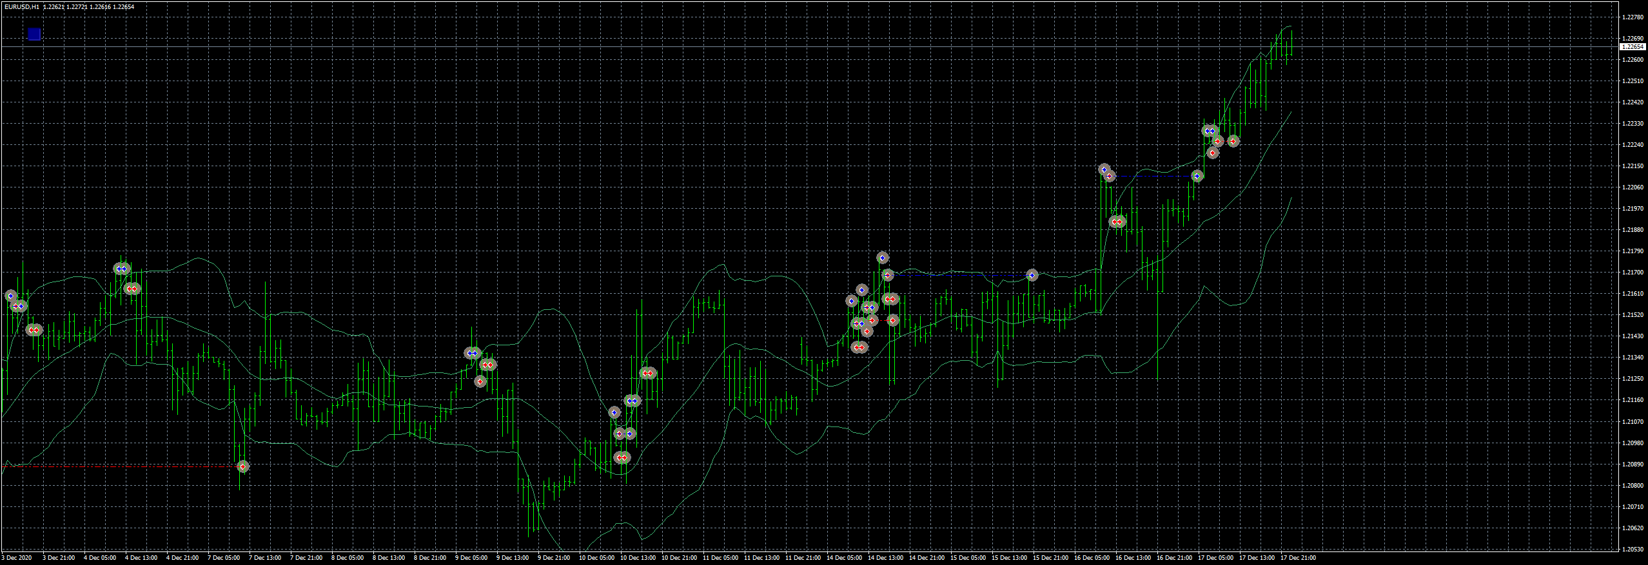The width and height of the screenshot is (1648, 565).
Task: Click the 1.20530 price axis label
Action: (x=1631, y=550)
